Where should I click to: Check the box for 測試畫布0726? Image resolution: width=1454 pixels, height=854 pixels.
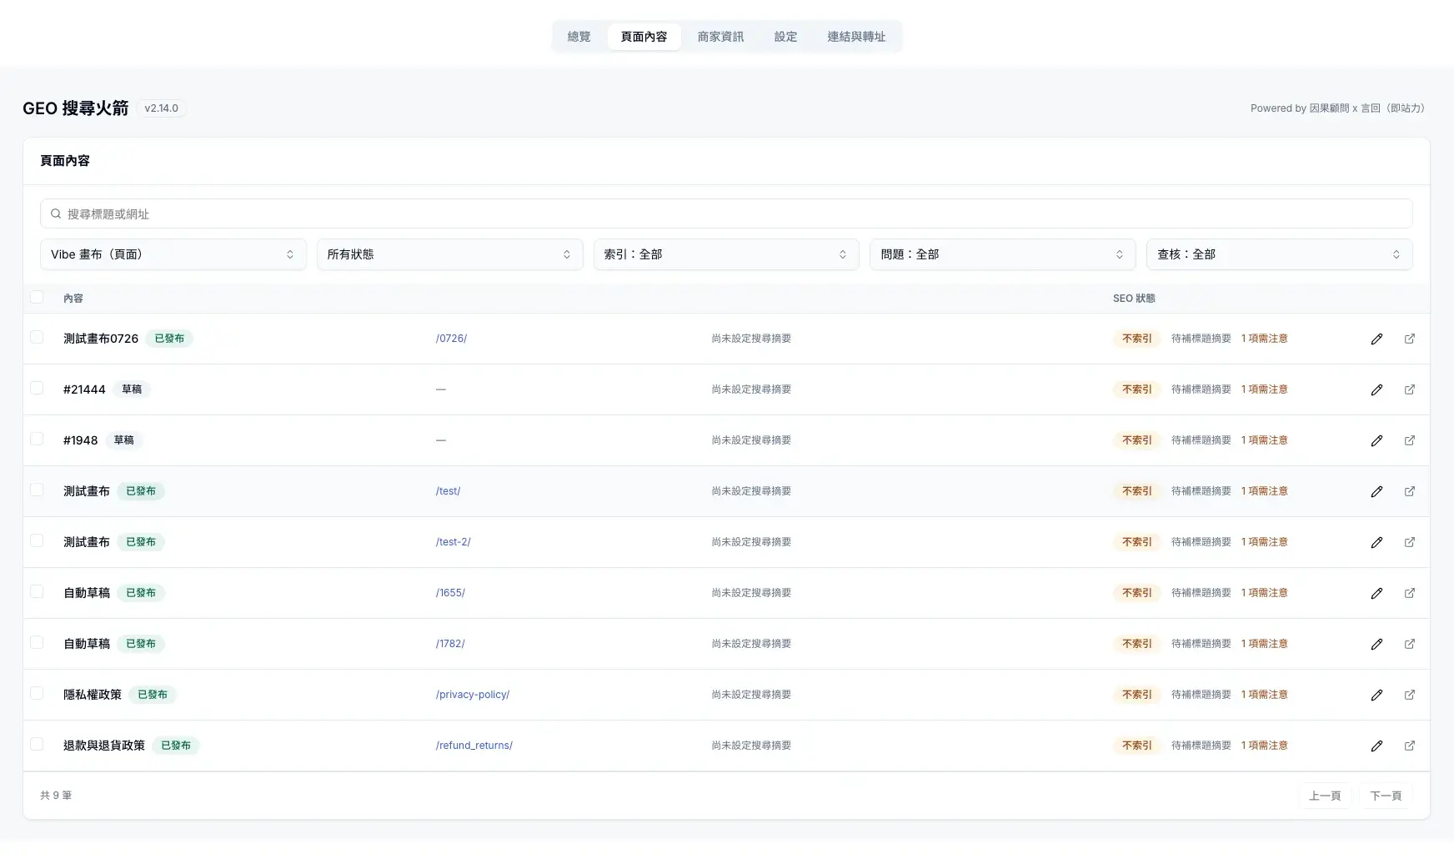(x=37, y=337)
